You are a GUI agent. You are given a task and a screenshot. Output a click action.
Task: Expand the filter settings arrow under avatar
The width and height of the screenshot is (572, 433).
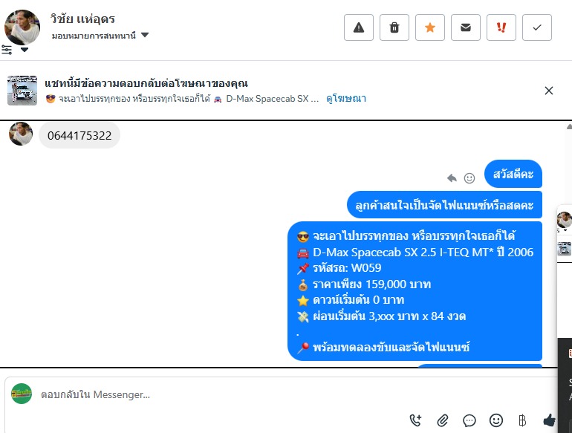pyautogui.click(x=25, y=50)
